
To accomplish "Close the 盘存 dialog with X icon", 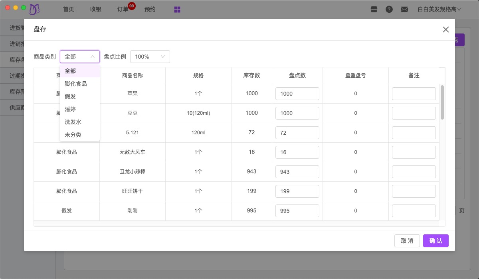I will point(446,29).
